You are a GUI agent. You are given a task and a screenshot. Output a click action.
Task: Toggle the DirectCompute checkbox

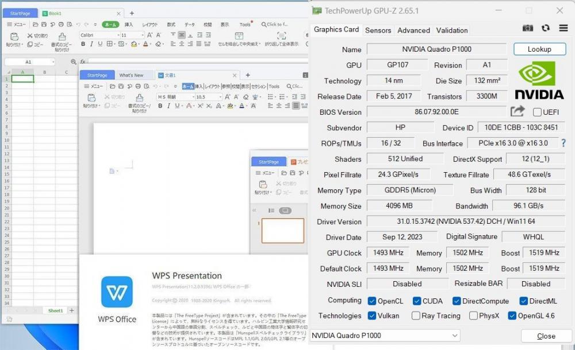click(456, 301)
